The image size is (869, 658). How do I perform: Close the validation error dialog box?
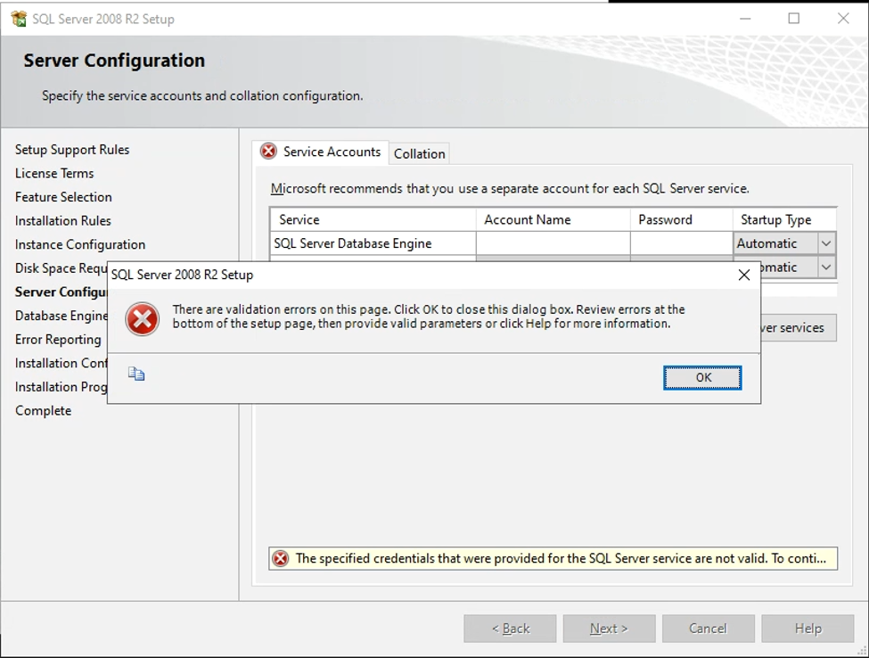[x=744, y=275]
